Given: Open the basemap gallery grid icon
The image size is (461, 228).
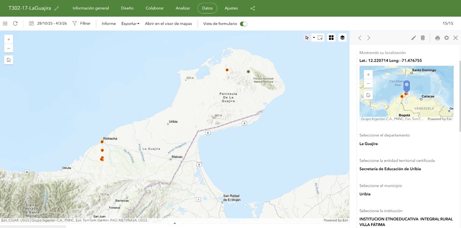Looking at the screenshot, I should [x=331, y=37].
